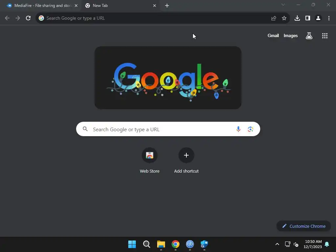Open Search Labs flask icon
The height and width of the screenshot is (252, 336).
tap(309, 36)
